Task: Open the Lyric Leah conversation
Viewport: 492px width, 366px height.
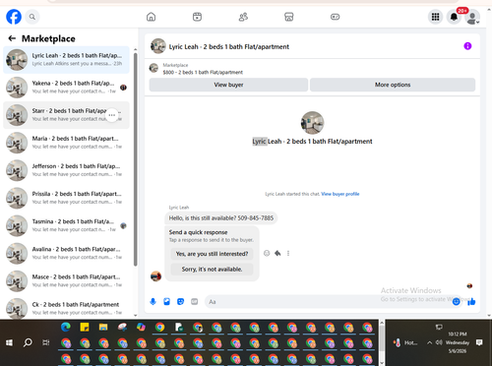Action: coord(66,60)
